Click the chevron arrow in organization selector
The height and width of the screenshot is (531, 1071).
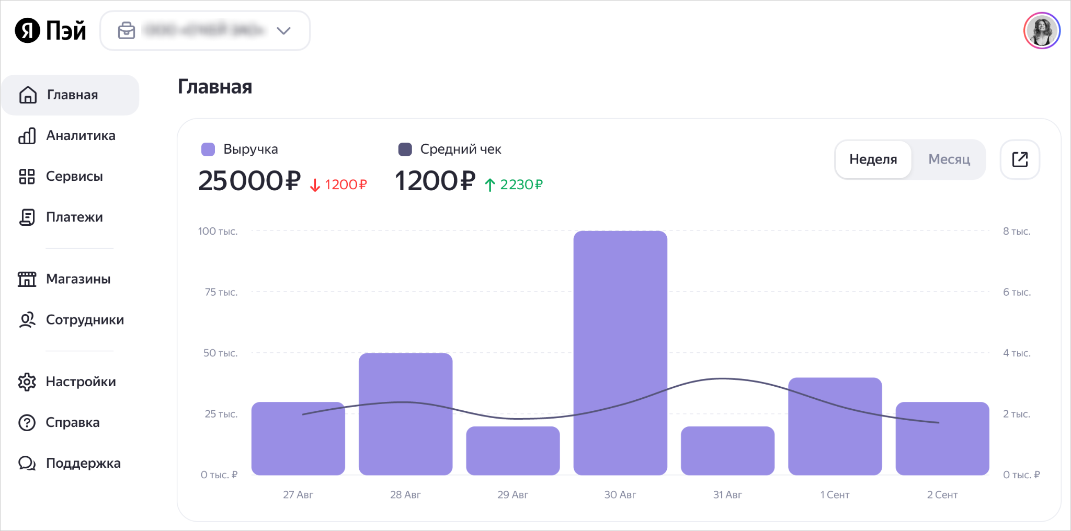point(283,31)
